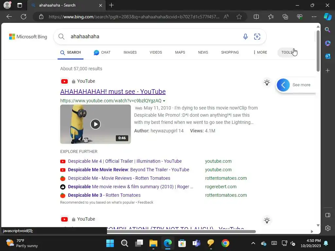Screen dimensions: 335x251
Task: Open the Copilot sidebar icon
Action: point(328,17)
